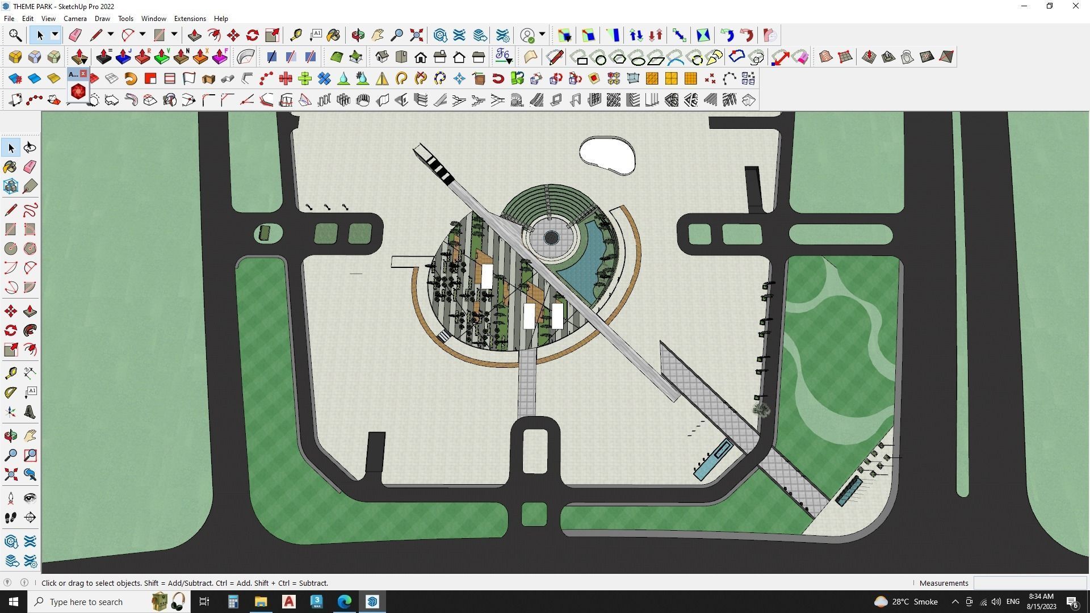Select the Push/Pull tool in top toolbar
1090x613 pixels.
click(x=195, y=36)
